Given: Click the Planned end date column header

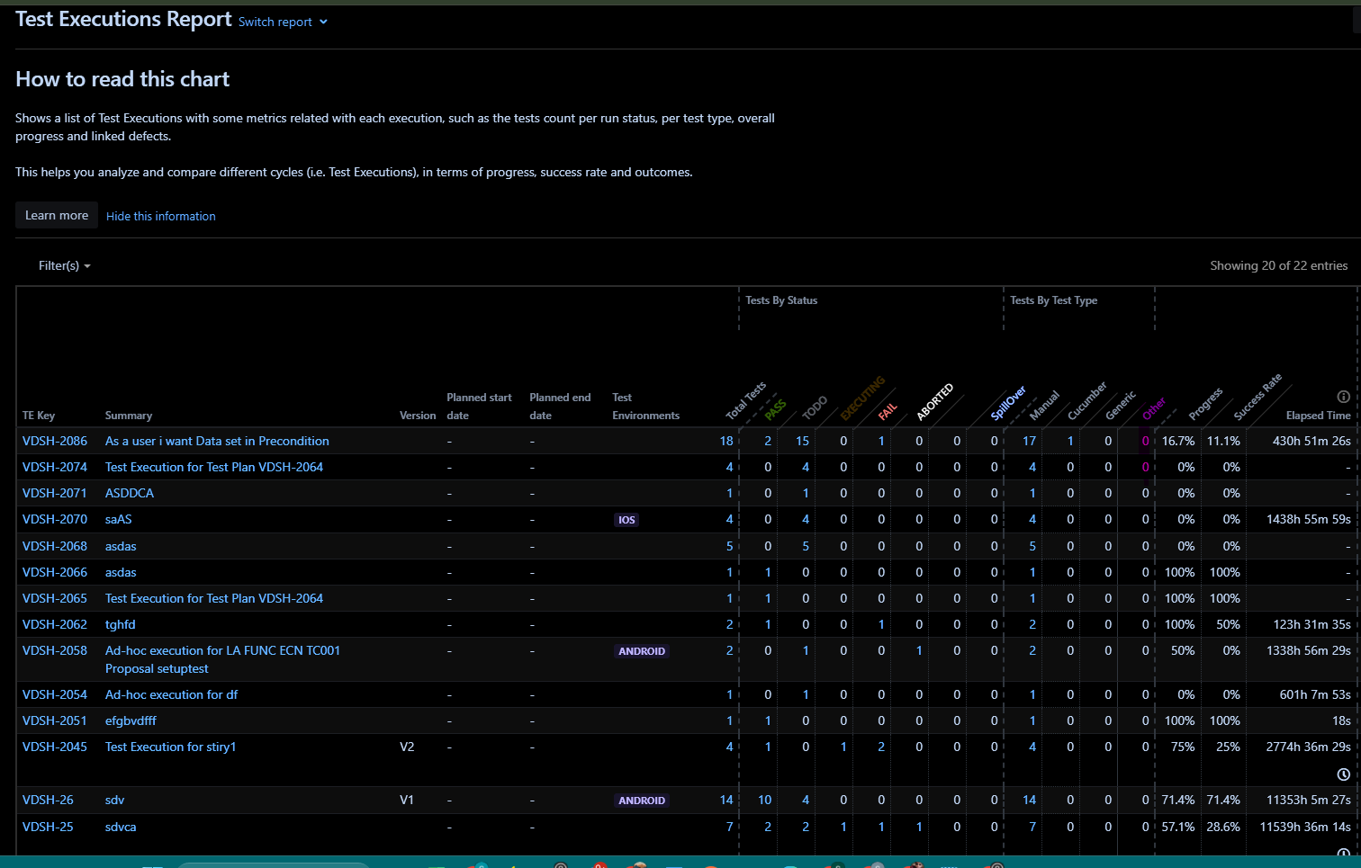Looking at the screenshot, I should pyautogui.click(x=560, y=407).
